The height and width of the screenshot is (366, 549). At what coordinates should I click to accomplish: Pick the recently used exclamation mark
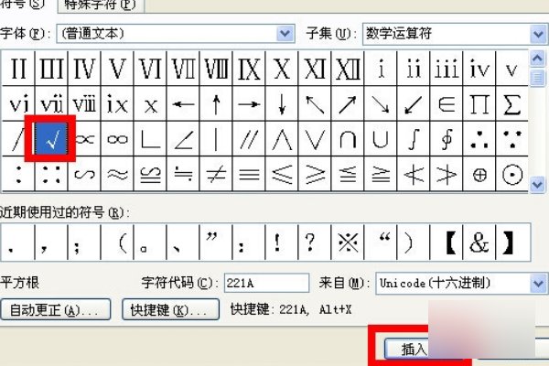[282, 242]
